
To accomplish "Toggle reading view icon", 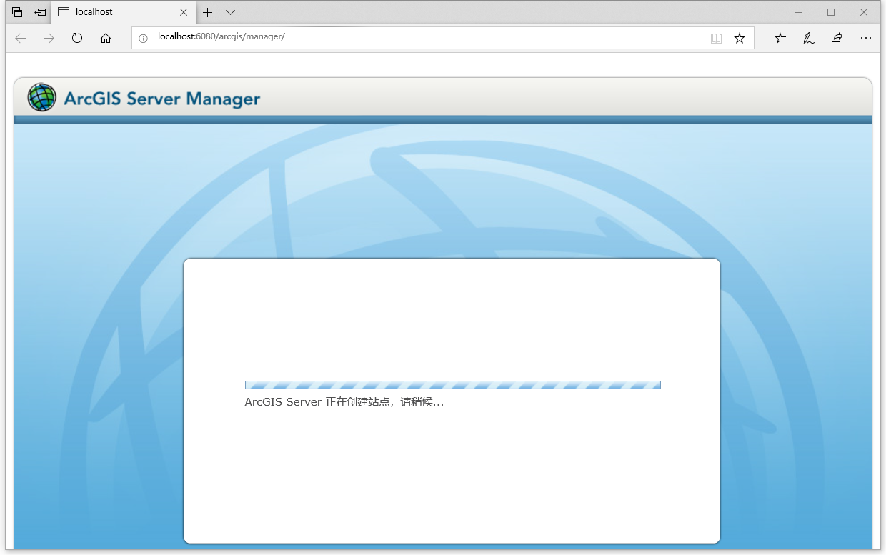I will pos(716,38).
